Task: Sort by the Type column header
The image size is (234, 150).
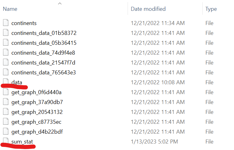Action: tap(211, 9)
